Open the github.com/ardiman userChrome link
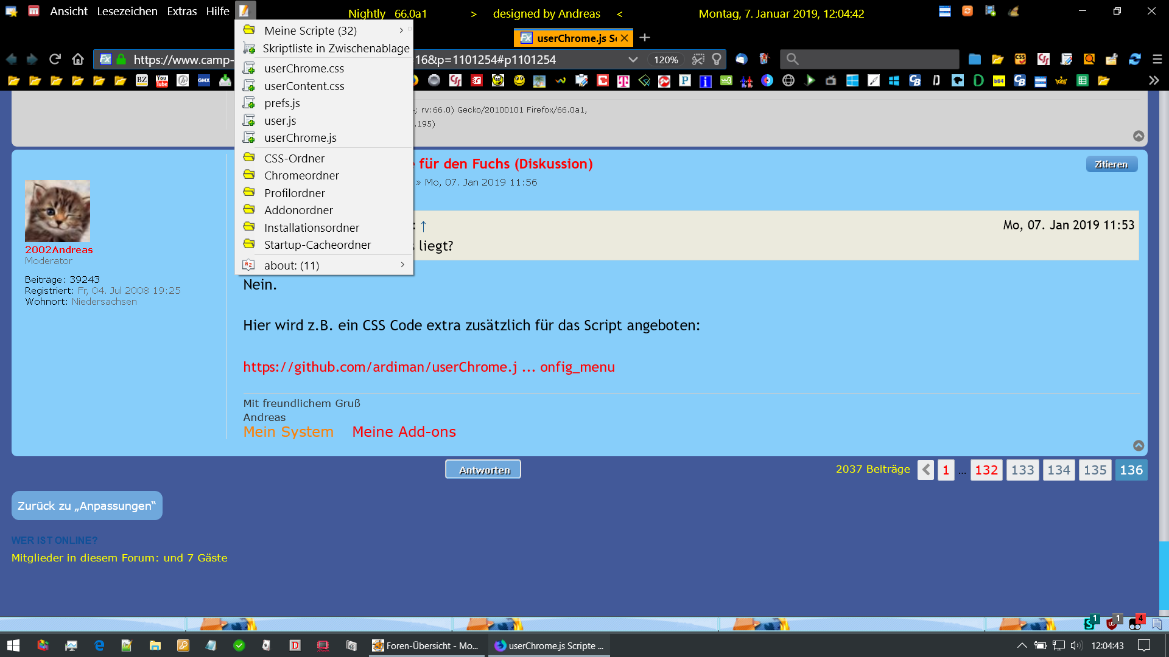1169x657 pixels. point(429,367)
